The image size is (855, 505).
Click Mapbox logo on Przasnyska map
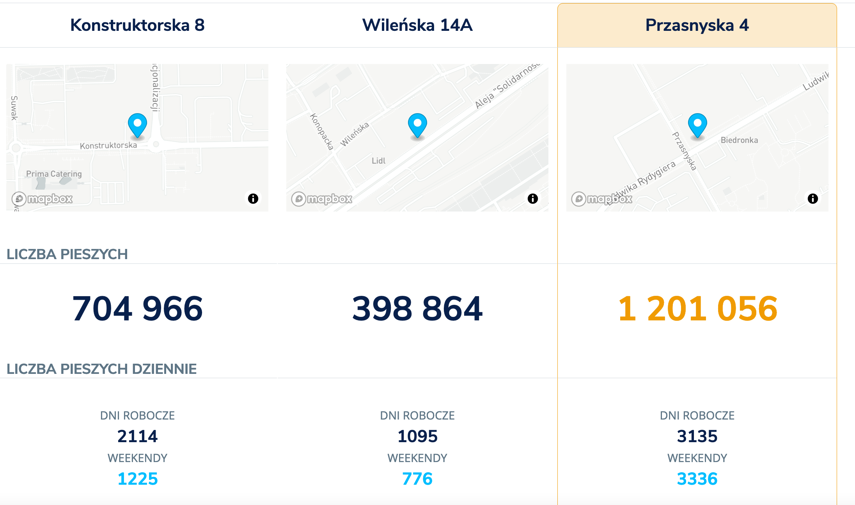(601, 199)
